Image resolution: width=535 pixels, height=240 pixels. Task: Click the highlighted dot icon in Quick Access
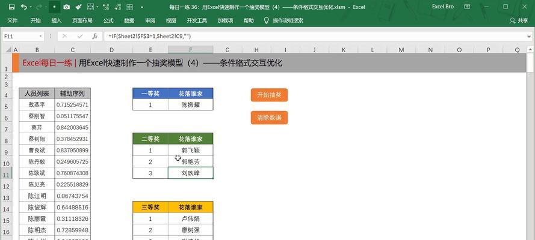click(55, 7)
